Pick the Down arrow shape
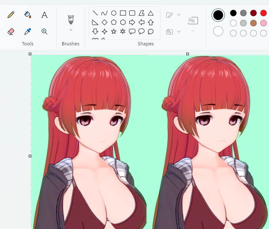269x229 pixels. [x=95, y=32]
